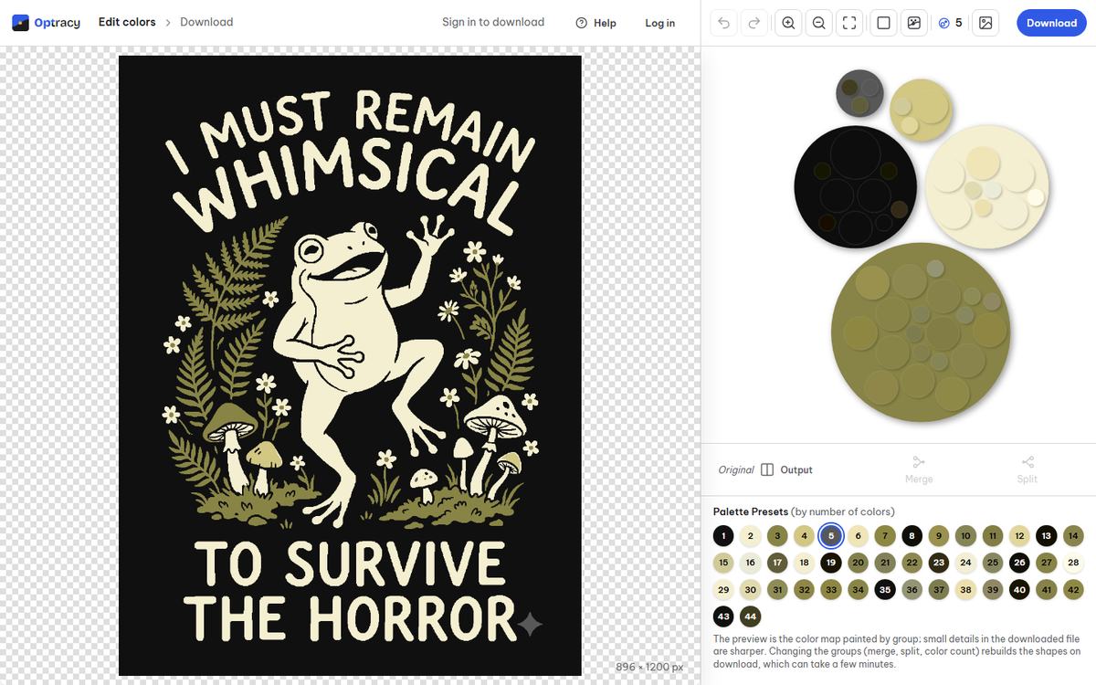Click the undo arrow icon

[723, 23]
